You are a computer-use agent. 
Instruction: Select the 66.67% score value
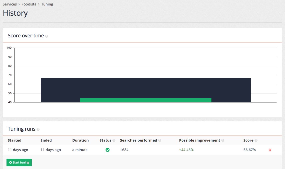tap(249, 150)
